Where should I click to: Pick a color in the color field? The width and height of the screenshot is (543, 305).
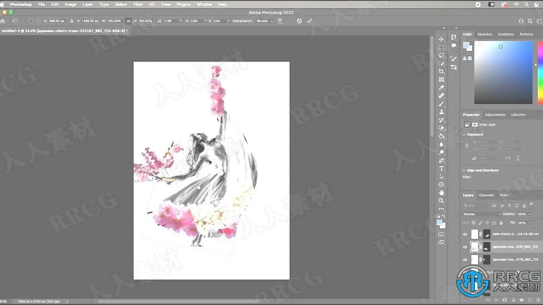click(x=503, y=72)
